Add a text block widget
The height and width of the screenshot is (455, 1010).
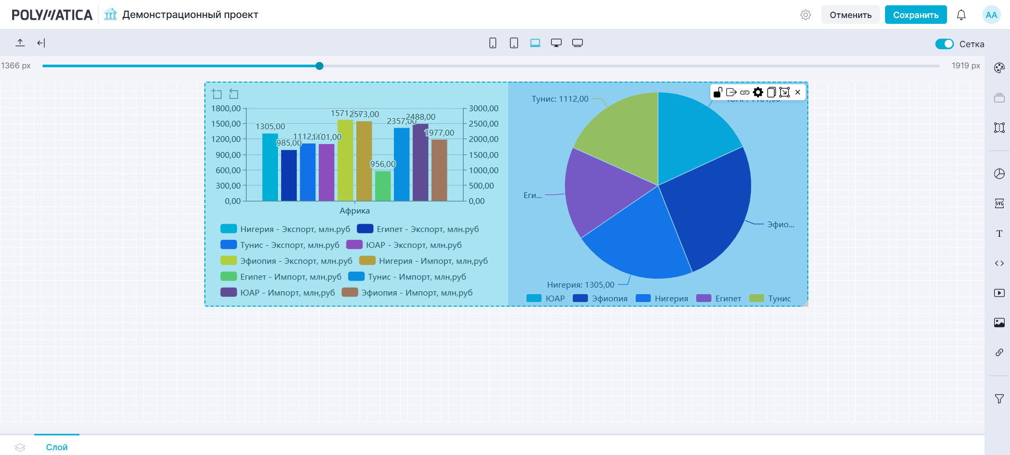[x=999, y=234]
